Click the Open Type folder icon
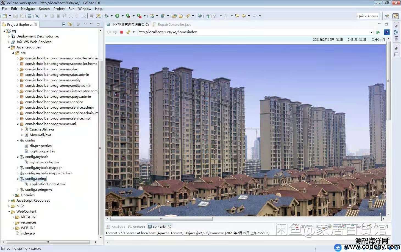The height and width of the screenshot is (252, 401). coord(174,16)
